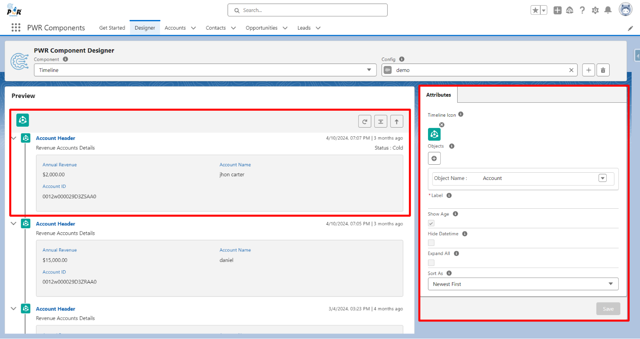Open the Sort As Newest First dropdown
The image size is (640, 339).
coord(523,284)
